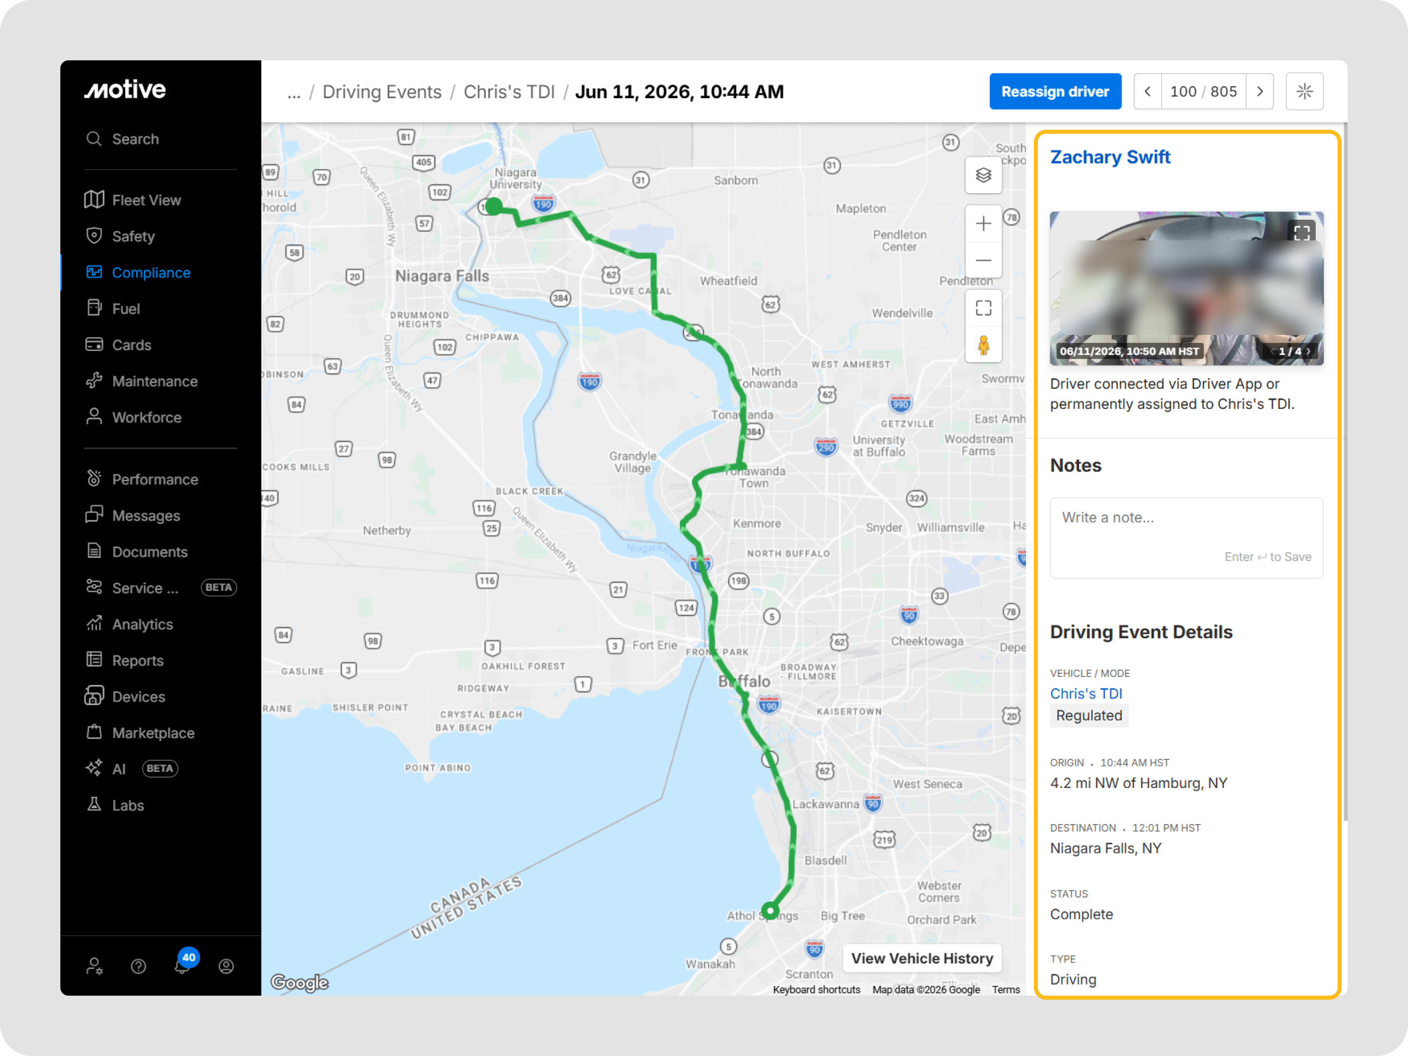Open notifications bell with 40 badge
This screenshot has height=1056, width=1408.
184,963
